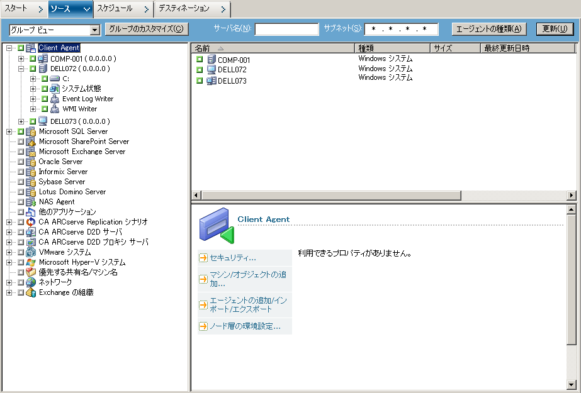Click グループのカスタマイズ button
The height and width of the screenshot is (393, 581).
(147, 29)
